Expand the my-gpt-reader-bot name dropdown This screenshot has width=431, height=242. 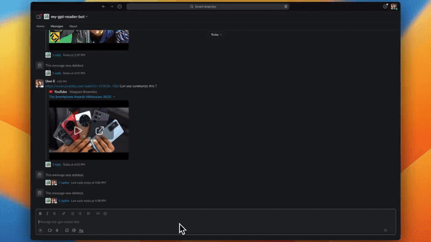click(87, 17)
